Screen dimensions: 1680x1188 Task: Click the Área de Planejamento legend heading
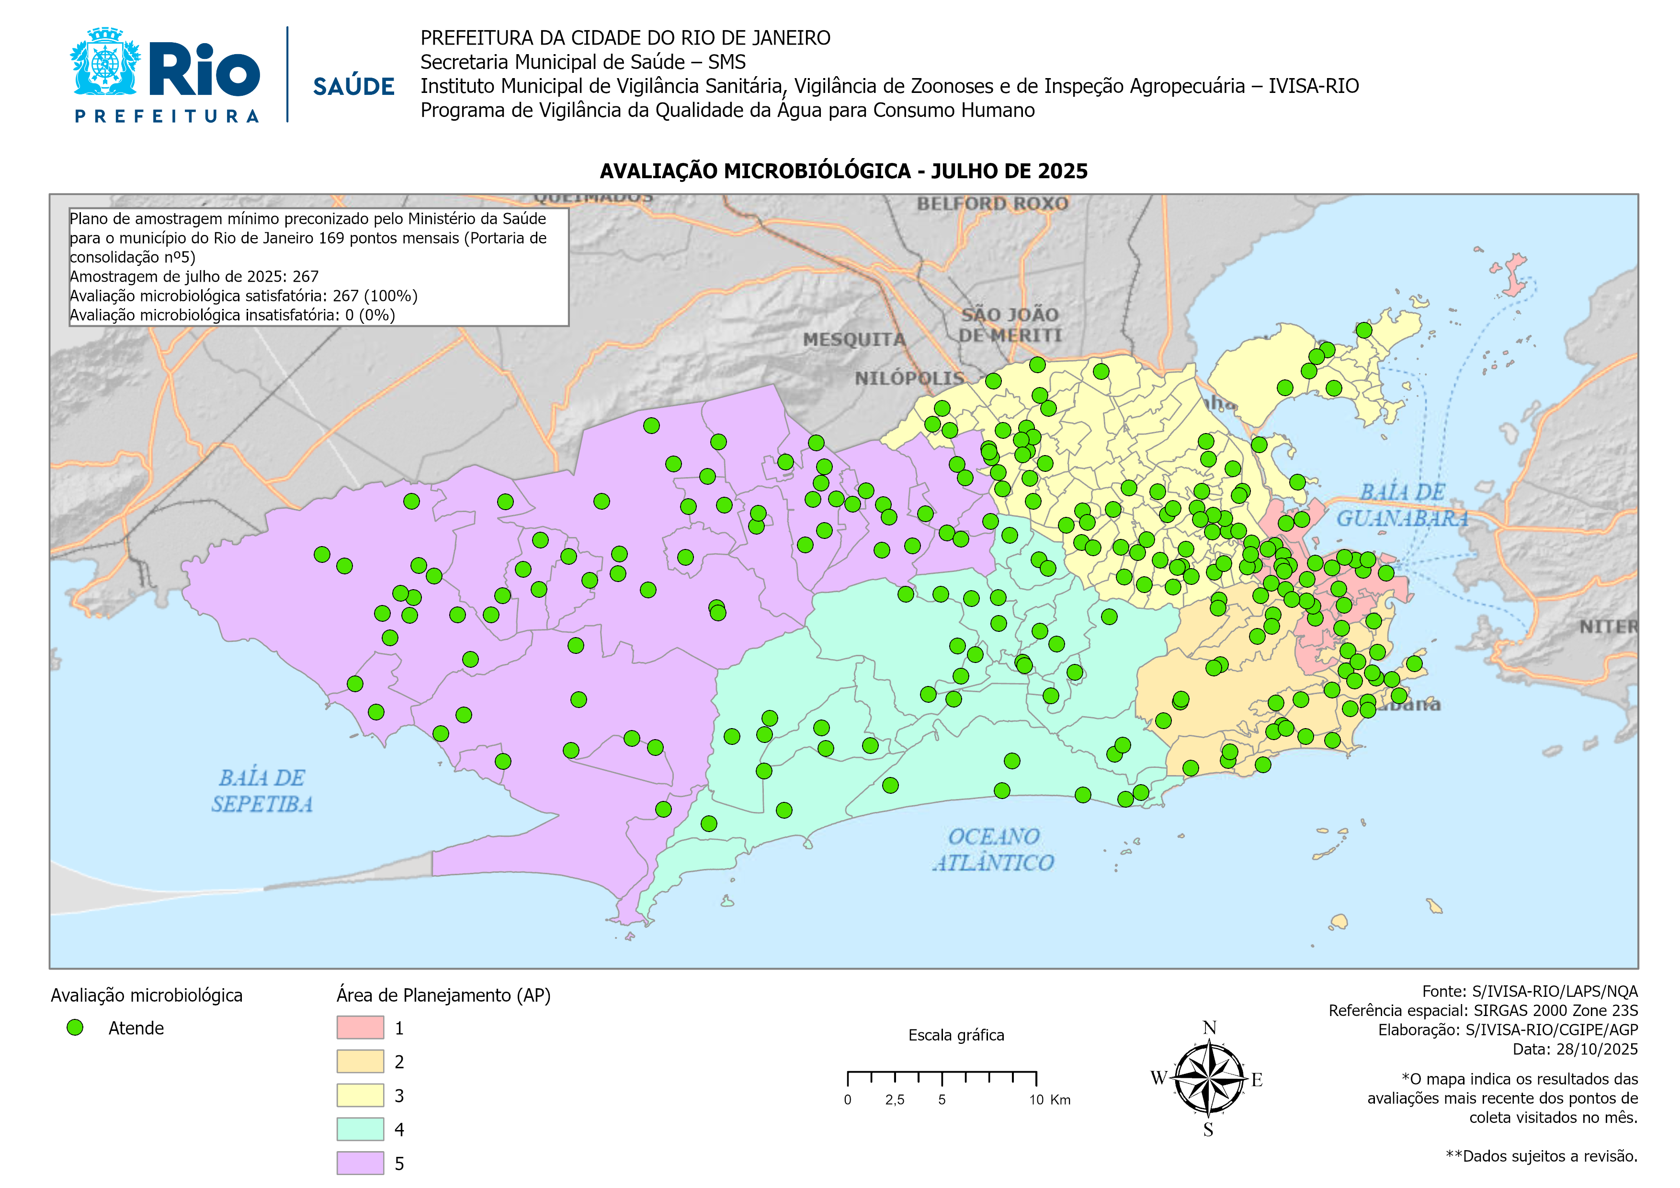[x=443, y=995]
